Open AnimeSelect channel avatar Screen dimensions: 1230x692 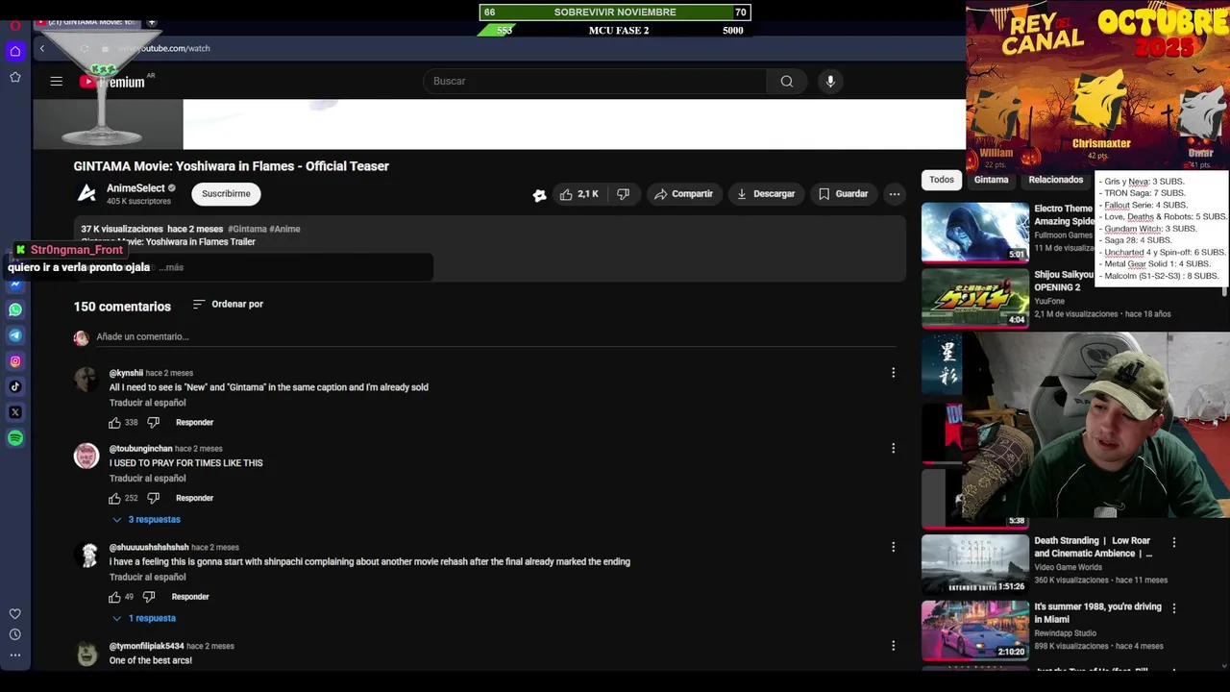coord(86,194)
